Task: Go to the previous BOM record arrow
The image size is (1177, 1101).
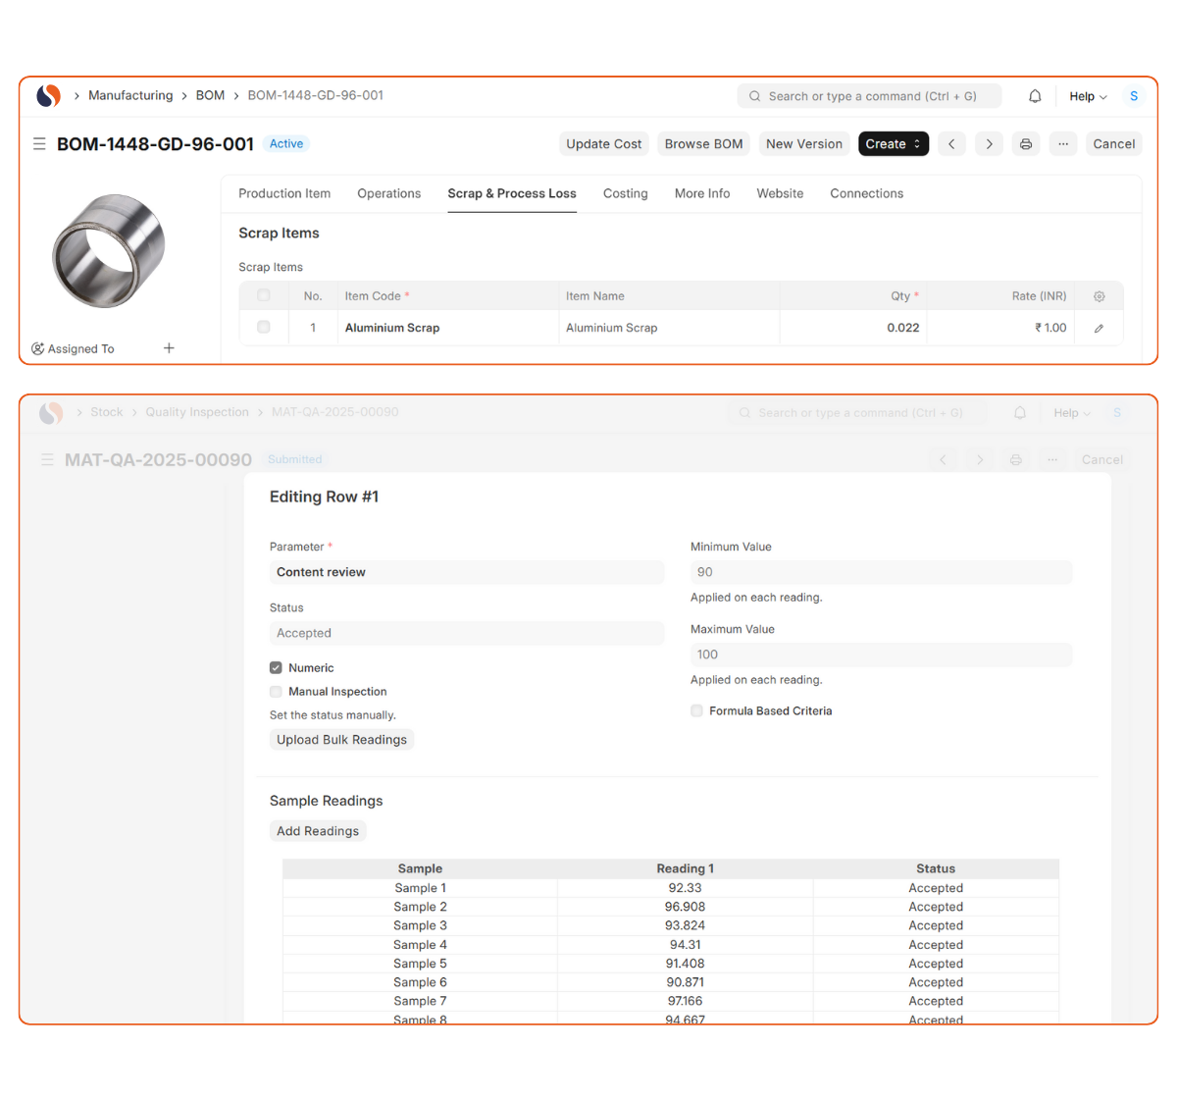Action: coord(951,144)
